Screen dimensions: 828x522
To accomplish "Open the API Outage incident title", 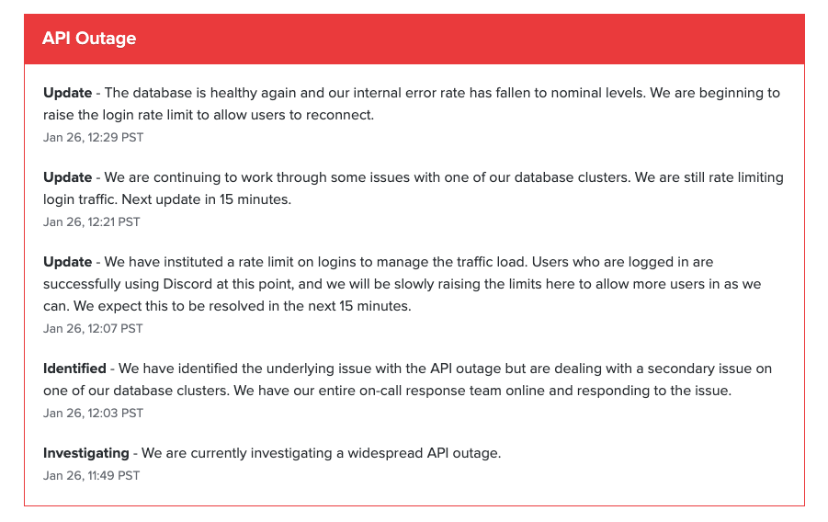I will click(89, 39).
